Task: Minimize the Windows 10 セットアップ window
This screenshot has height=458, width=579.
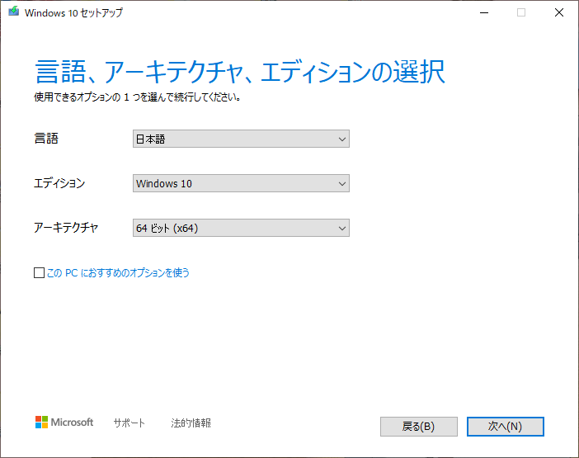Action: coord(484,12)
